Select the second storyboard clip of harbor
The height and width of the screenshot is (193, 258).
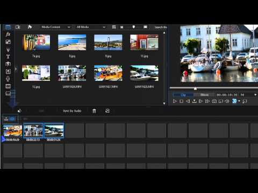coord(33,131)
